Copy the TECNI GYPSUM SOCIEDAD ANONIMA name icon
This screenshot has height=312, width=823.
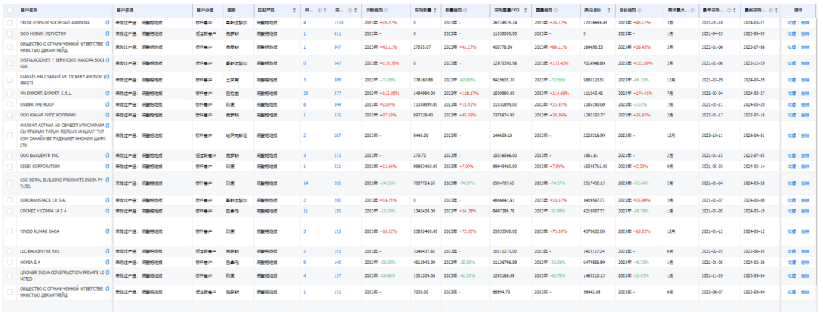coord(107,23)
